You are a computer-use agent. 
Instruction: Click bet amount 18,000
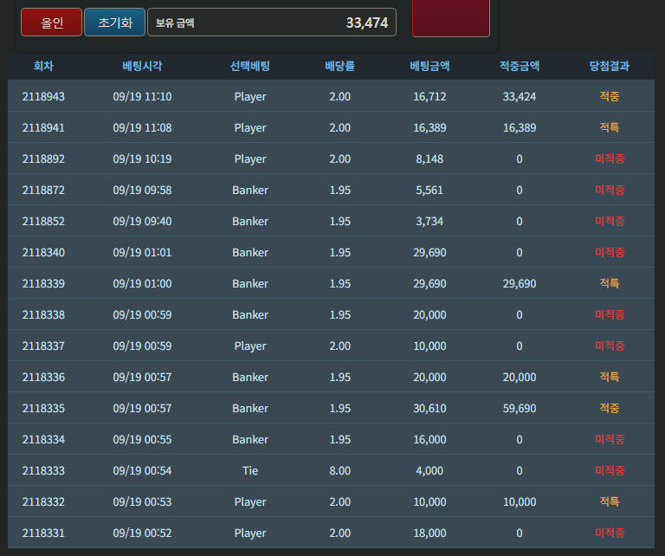[429, 533]
